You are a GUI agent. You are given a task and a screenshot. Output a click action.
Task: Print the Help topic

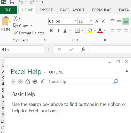coord(35,82)
